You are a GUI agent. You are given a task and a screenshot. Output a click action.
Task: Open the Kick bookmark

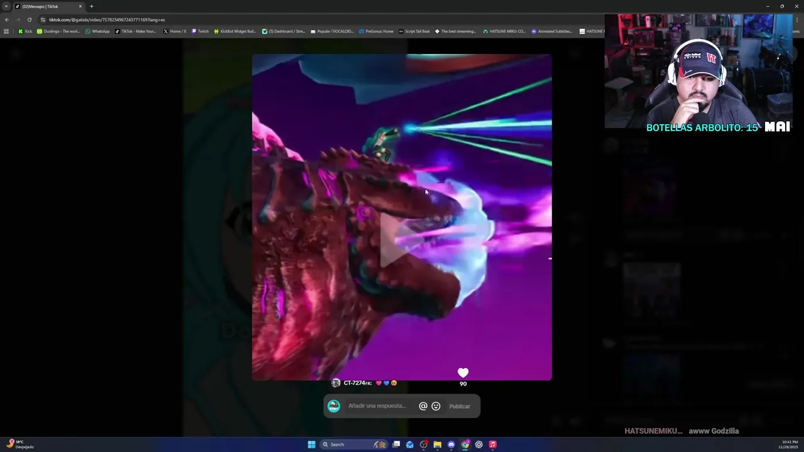25,31
